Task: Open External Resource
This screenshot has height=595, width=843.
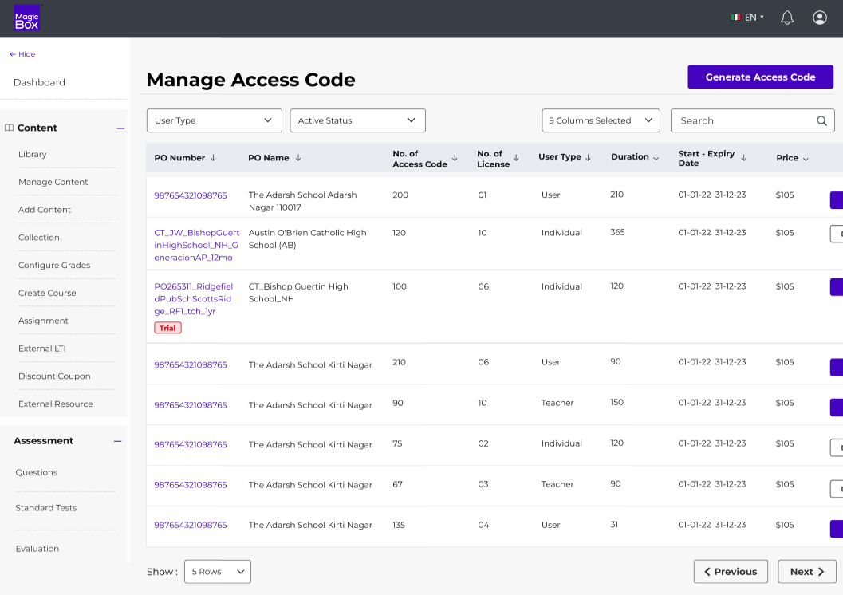Action: (x=55, y=404)
